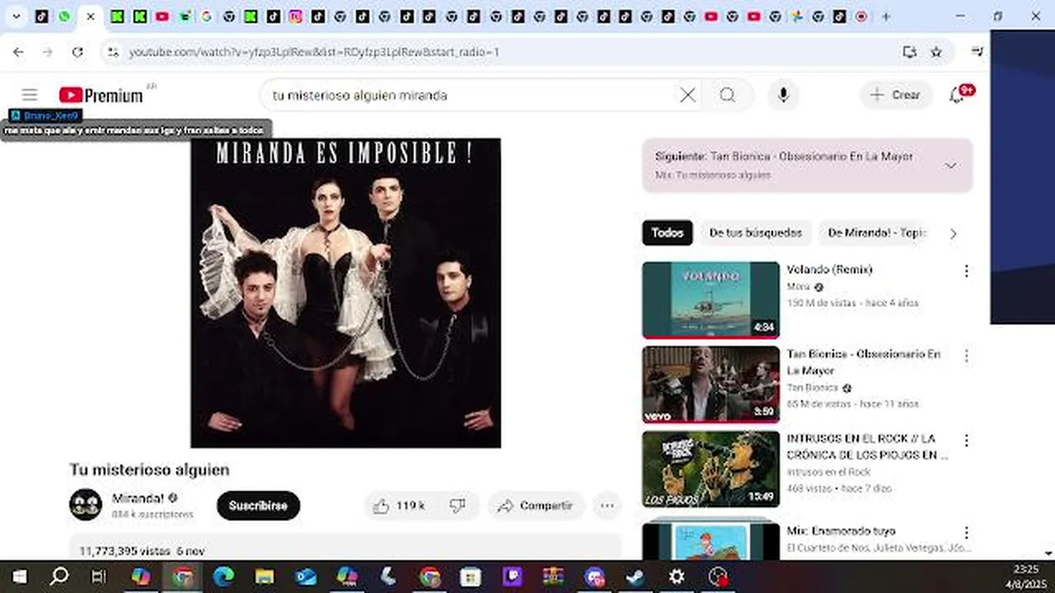Bookmark this page with the star
This screenshot has width=1055, height=593.
click(x=936, y=52)
